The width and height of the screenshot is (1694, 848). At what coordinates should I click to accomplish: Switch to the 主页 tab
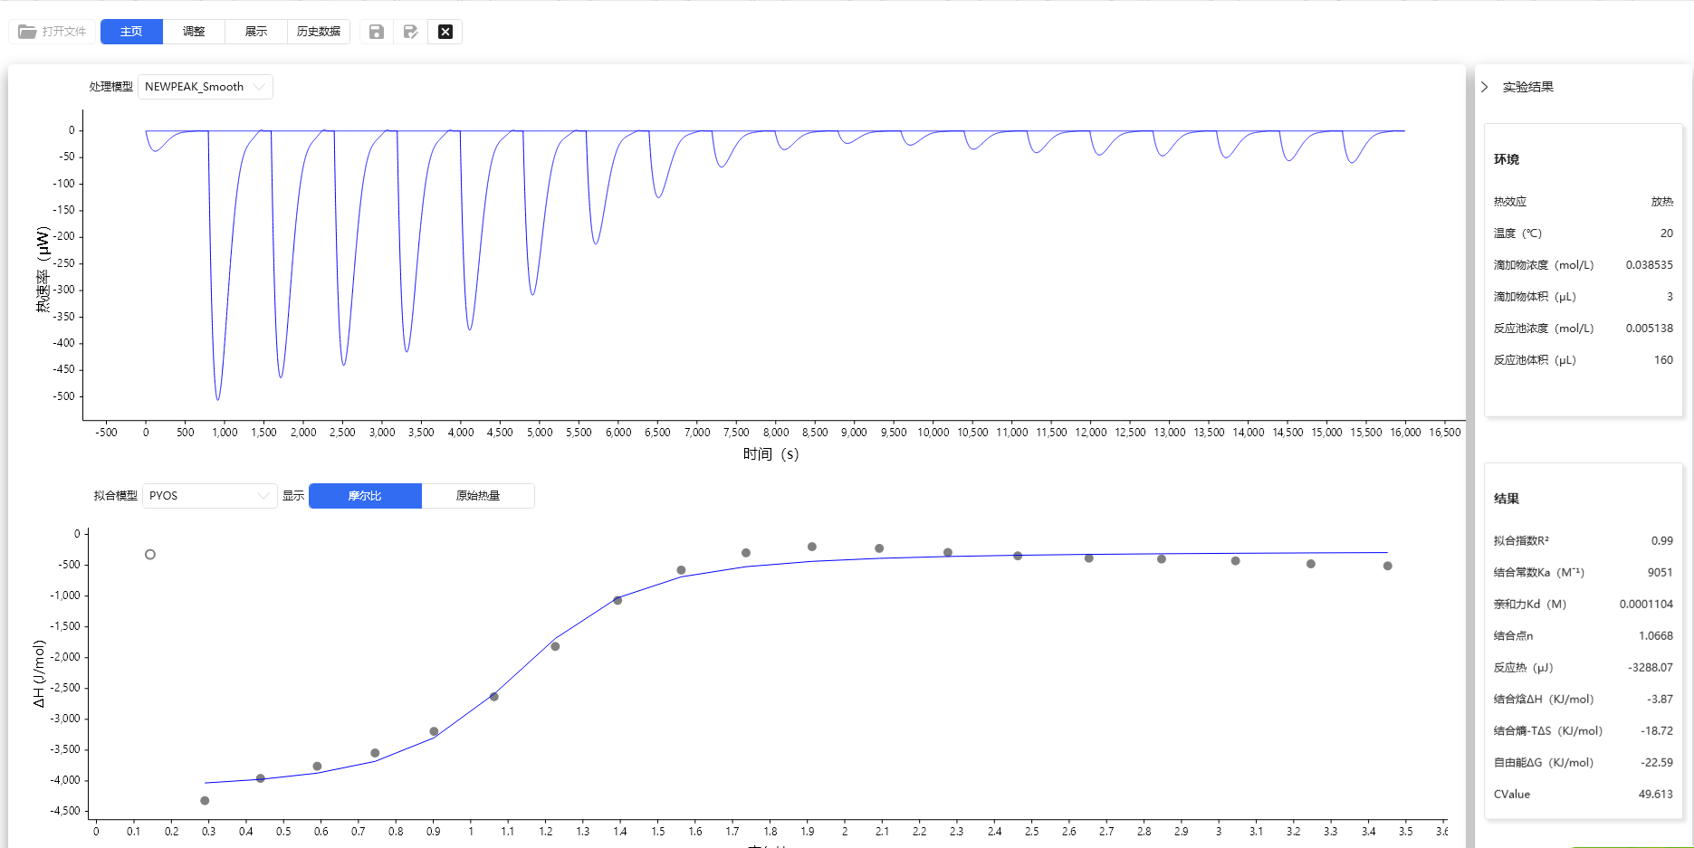click(131, 32)
